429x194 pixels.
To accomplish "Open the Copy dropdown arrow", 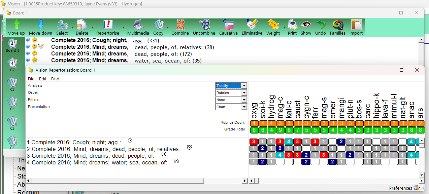I will (168, 27).
